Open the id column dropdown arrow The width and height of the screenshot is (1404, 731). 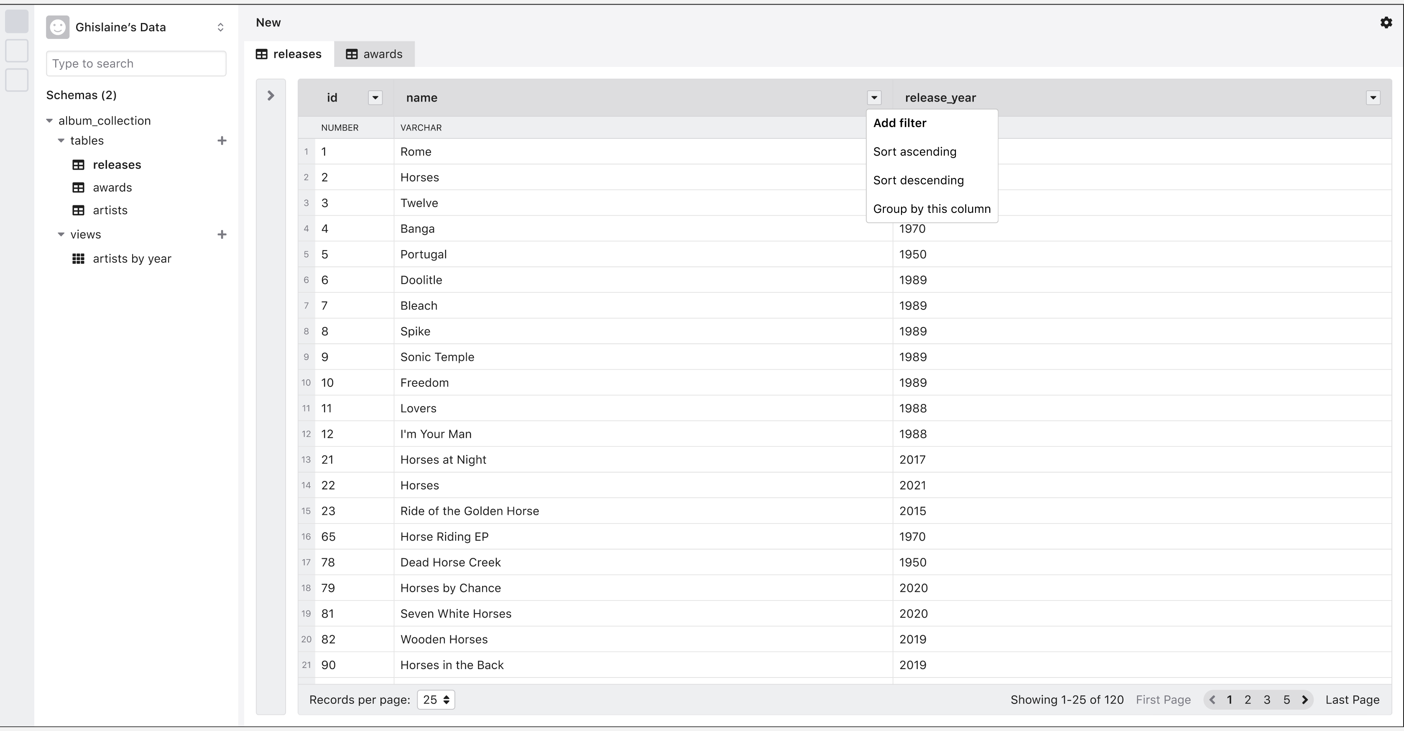[x=375, y=97]
